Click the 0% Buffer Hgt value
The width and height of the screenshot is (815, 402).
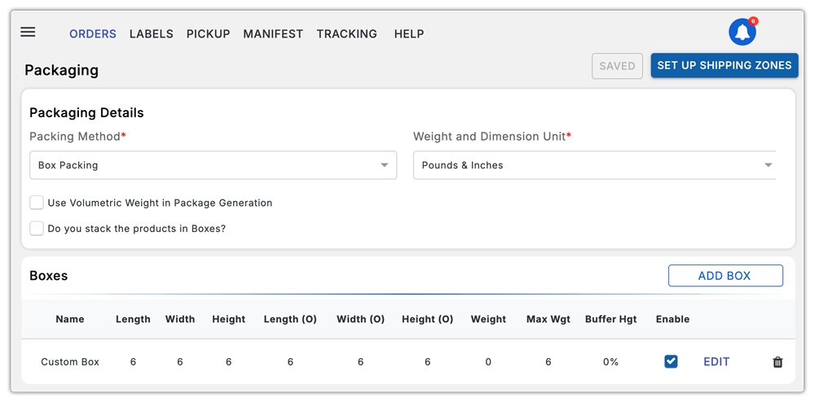610,362
